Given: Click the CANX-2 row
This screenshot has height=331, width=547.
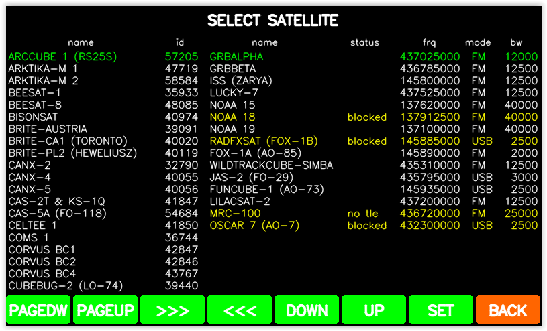Looking at the screenshot, I should (103, 165).
